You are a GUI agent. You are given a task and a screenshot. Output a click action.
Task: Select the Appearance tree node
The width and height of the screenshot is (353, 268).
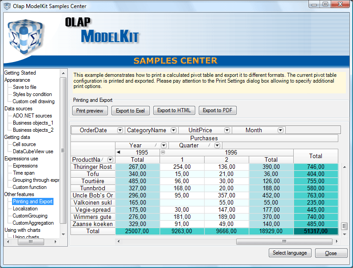(x=17, y=80)
